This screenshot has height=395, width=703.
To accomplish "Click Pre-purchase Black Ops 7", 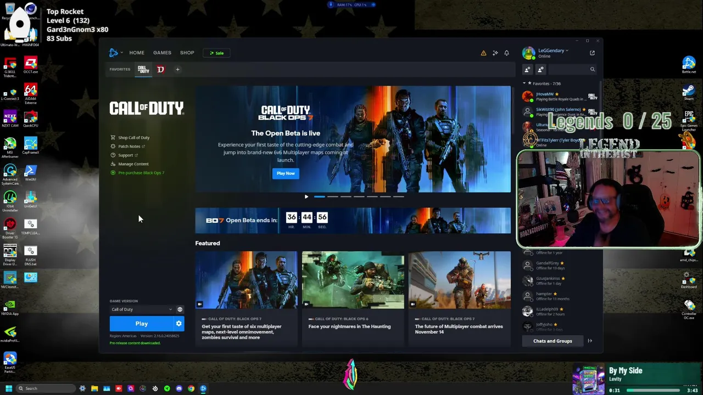I will tap(137, 173).
